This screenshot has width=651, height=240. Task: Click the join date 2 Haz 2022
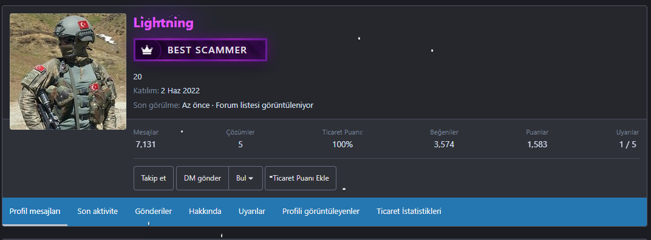tap(180, 91)
